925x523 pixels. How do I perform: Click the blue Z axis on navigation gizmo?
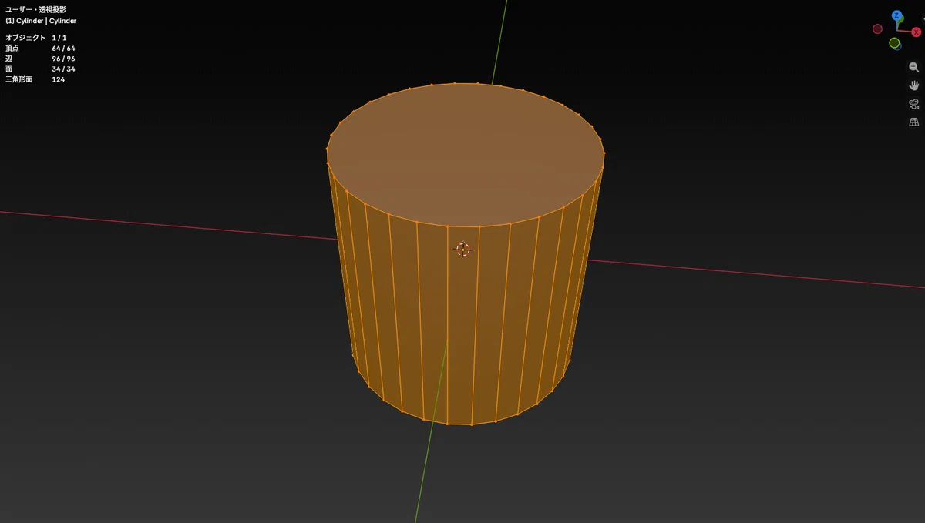[x=897, y=15]
